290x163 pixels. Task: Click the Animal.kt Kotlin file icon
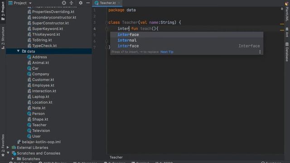coord(29,62)
